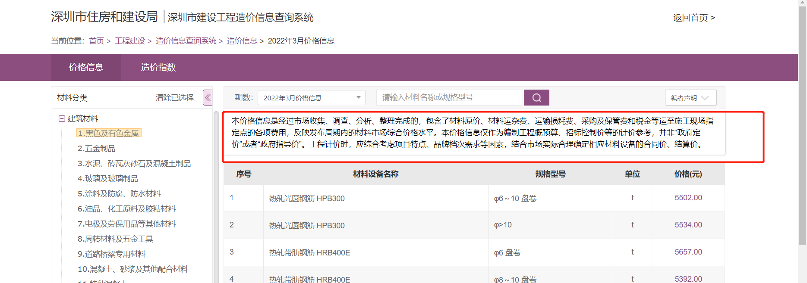Select category 9.道路桥梁专用材料
Image resolution: width=807 pixels, height=283 pixels.
tap(111, 254)
